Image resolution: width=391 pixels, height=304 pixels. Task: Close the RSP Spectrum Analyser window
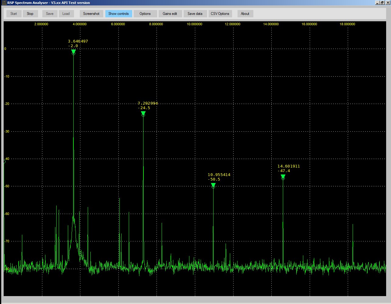point(387,3)
